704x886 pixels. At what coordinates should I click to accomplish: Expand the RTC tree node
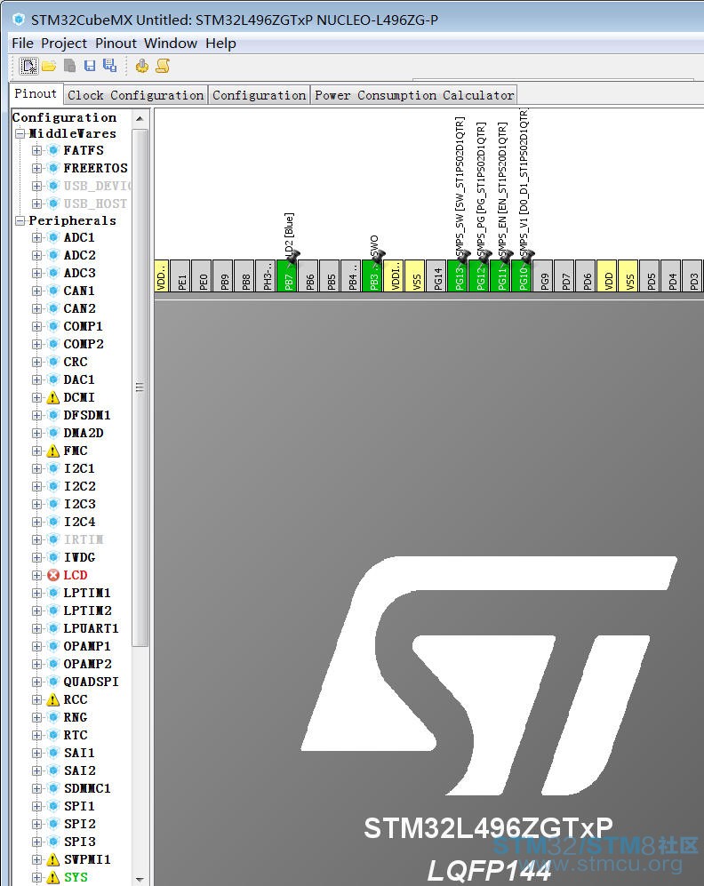coord(36,735)
